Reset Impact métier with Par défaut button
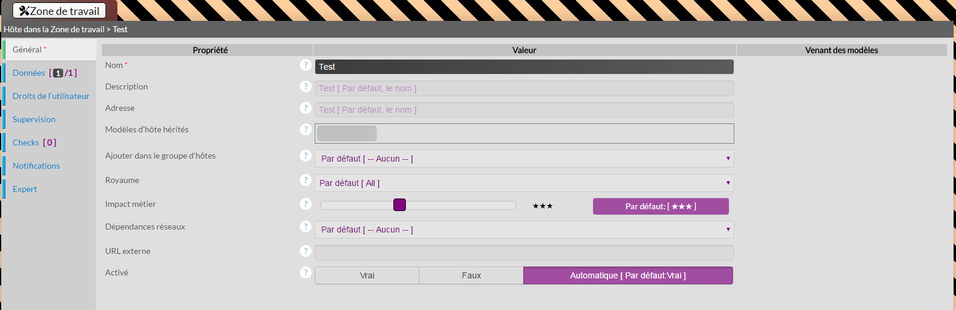The image size is (956, 310). click(x=660, y=206)
